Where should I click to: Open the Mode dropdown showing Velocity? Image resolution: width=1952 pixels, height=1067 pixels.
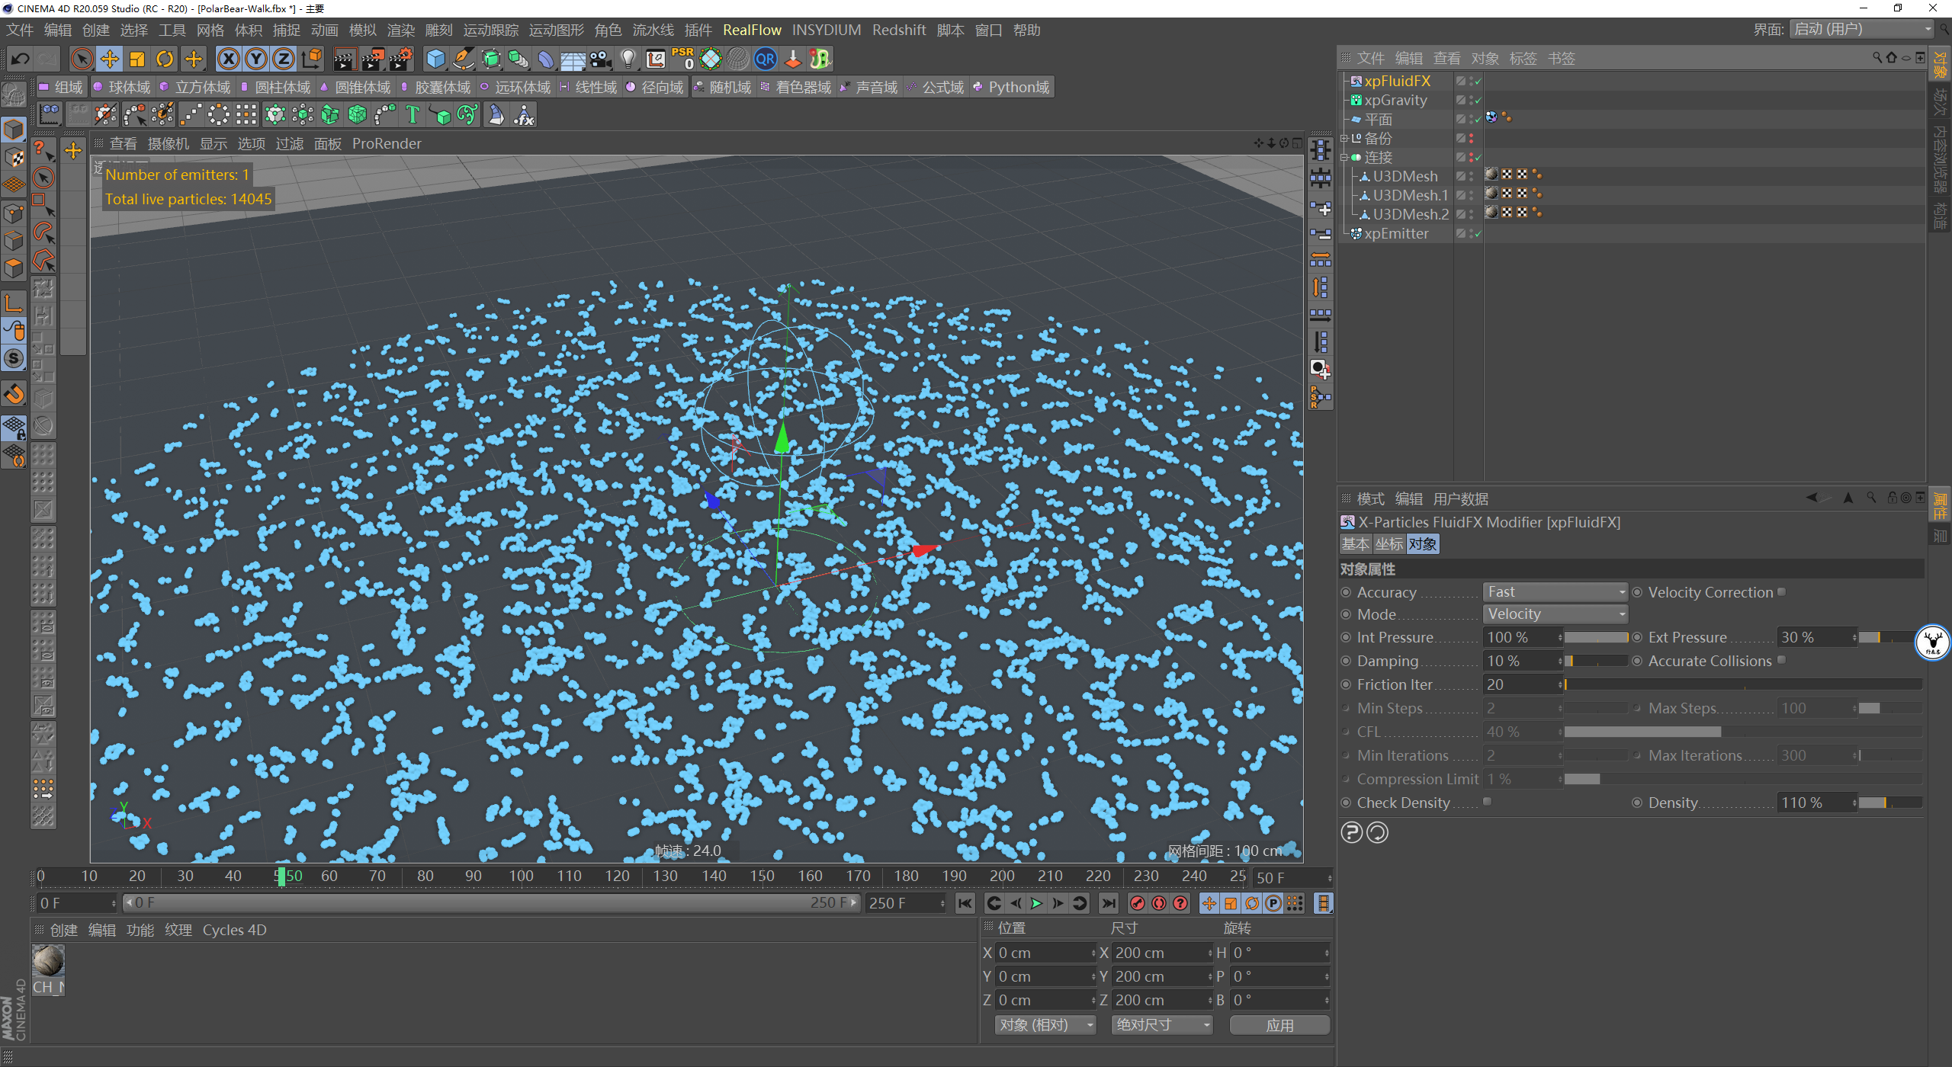click(1555, 614)
